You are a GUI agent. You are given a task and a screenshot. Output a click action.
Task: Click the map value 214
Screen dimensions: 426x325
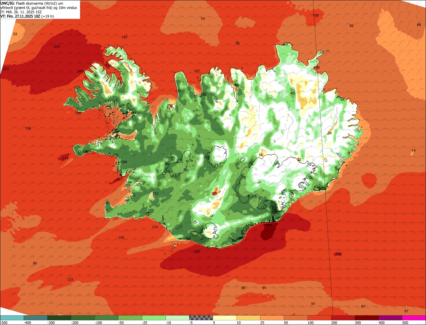click(x=65, y=158)
